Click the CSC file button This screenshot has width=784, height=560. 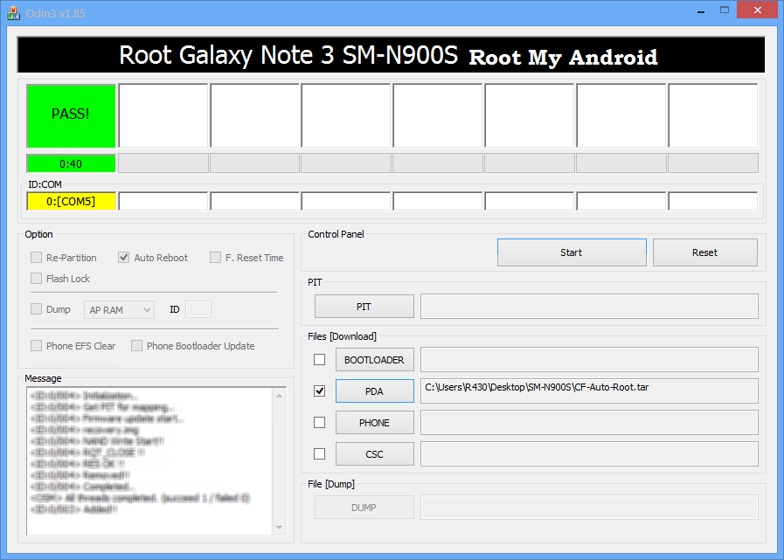(374, 454)
